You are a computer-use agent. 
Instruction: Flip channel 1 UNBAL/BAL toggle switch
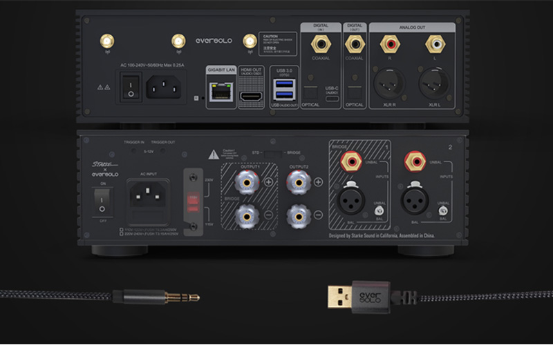[x=379, y=210]
